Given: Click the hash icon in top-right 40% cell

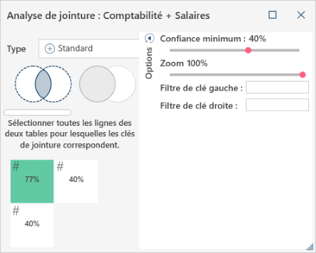Looking at the screenshot, I should tap(60, 167).
